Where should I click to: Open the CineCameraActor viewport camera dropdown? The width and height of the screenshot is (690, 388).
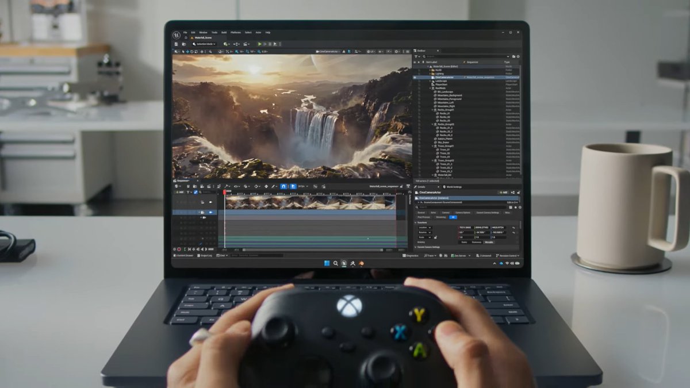pos(328,52)
